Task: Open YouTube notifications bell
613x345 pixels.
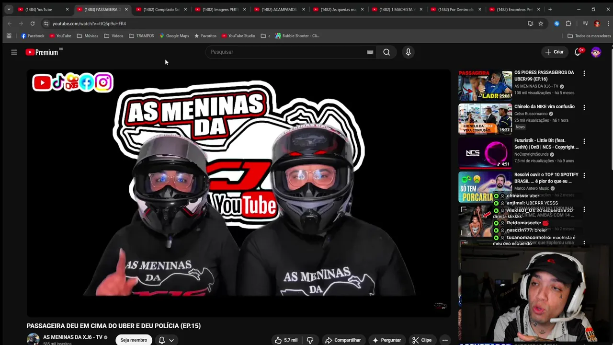Action: 578,52
